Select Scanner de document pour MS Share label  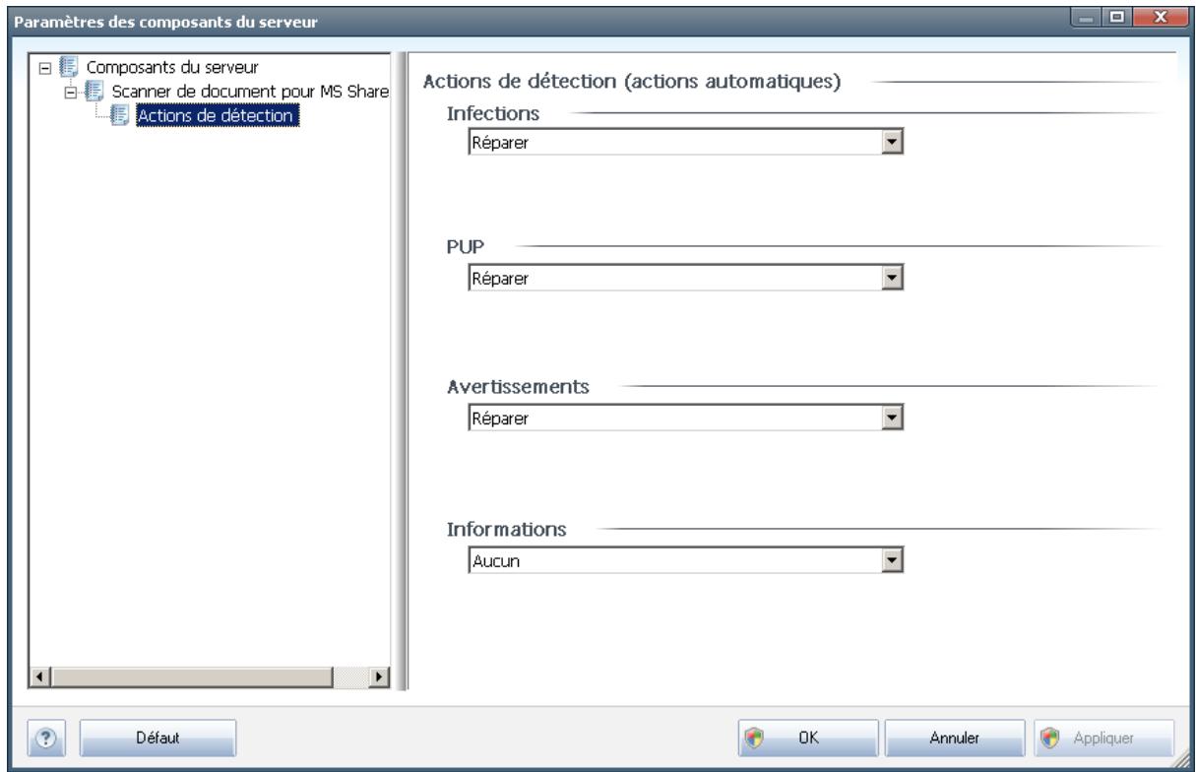point(249,93)
